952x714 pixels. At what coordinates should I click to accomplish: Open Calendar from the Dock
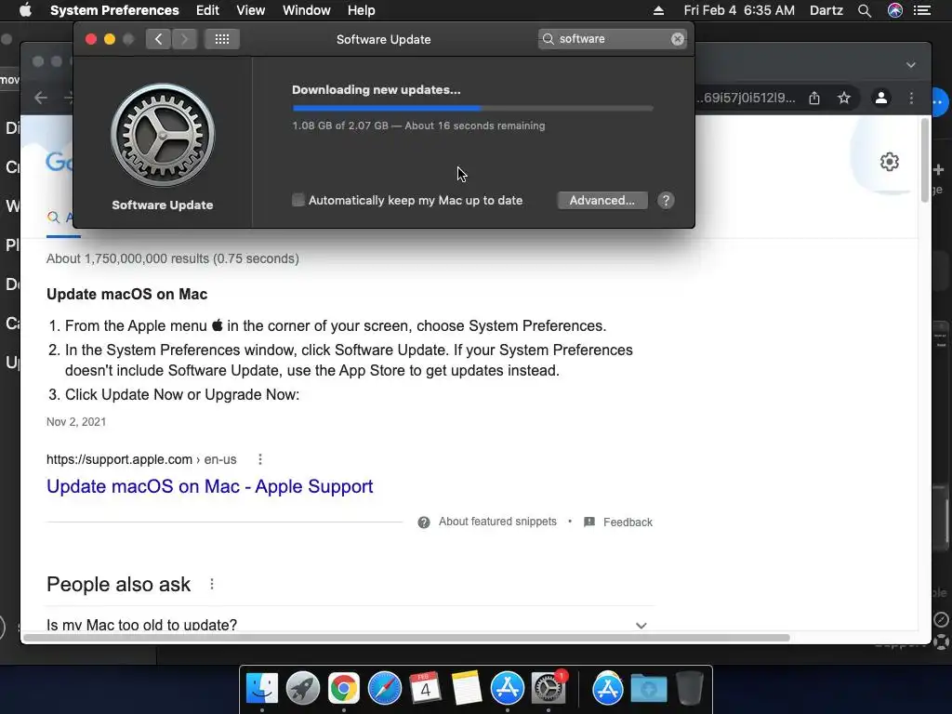pos(425,688)
